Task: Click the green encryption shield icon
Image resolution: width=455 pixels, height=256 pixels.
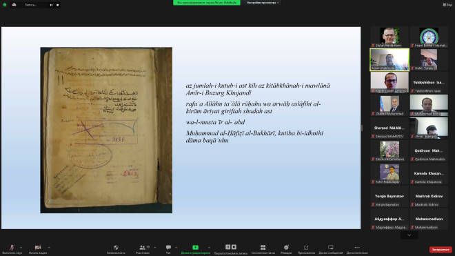Action: click(5, 5)
